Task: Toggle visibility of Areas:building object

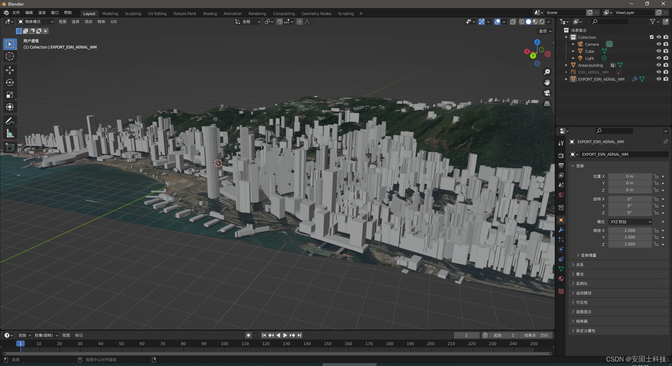Action: point(658,65)
